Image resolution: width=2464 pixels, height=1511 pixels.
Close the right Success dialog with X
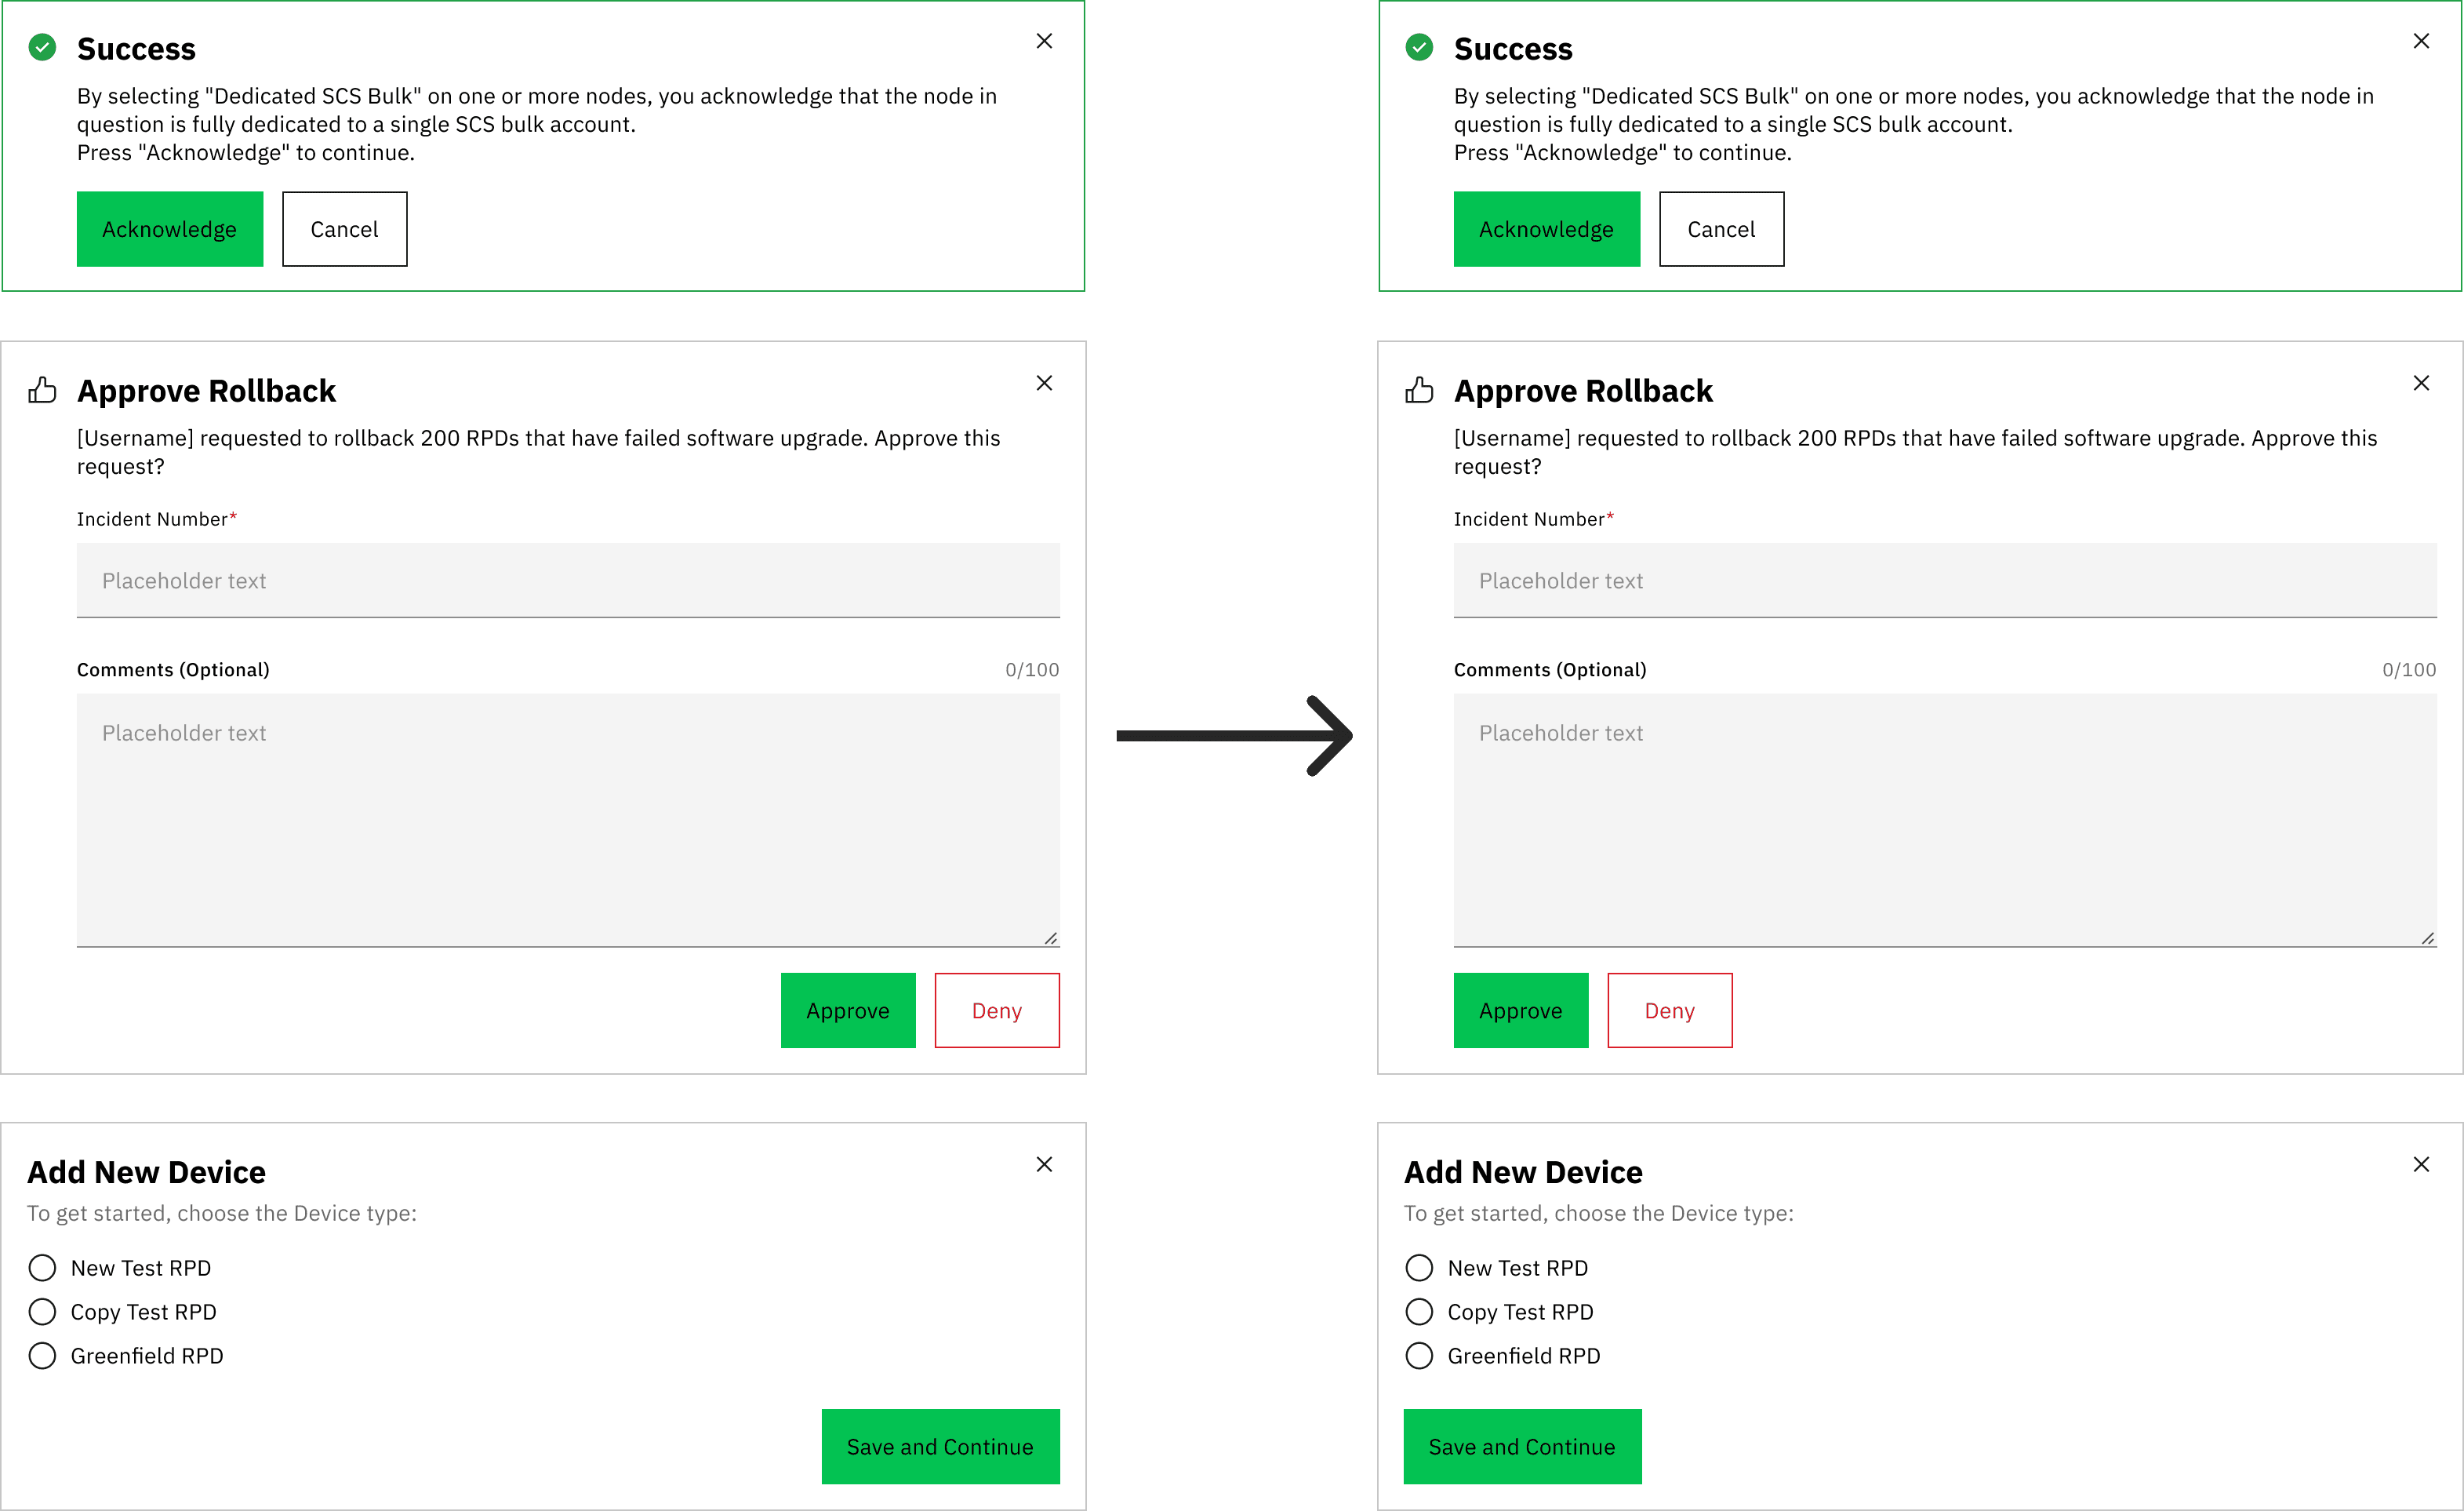click(x=2421, y=41)
